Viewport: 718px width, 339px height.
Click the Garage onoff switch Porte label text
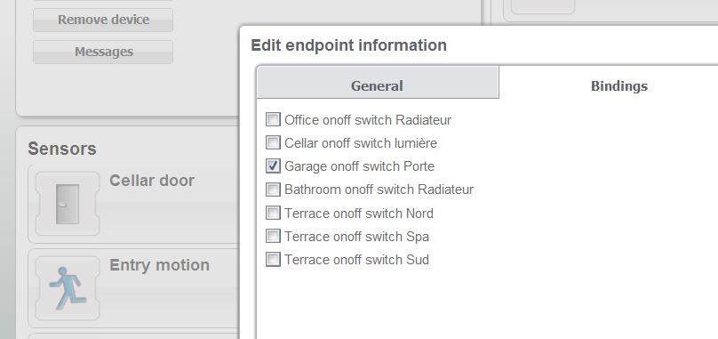359,166
